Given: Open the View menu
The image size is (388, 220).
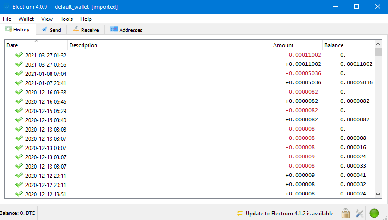Looking at the screenshot, I should 47,19.
